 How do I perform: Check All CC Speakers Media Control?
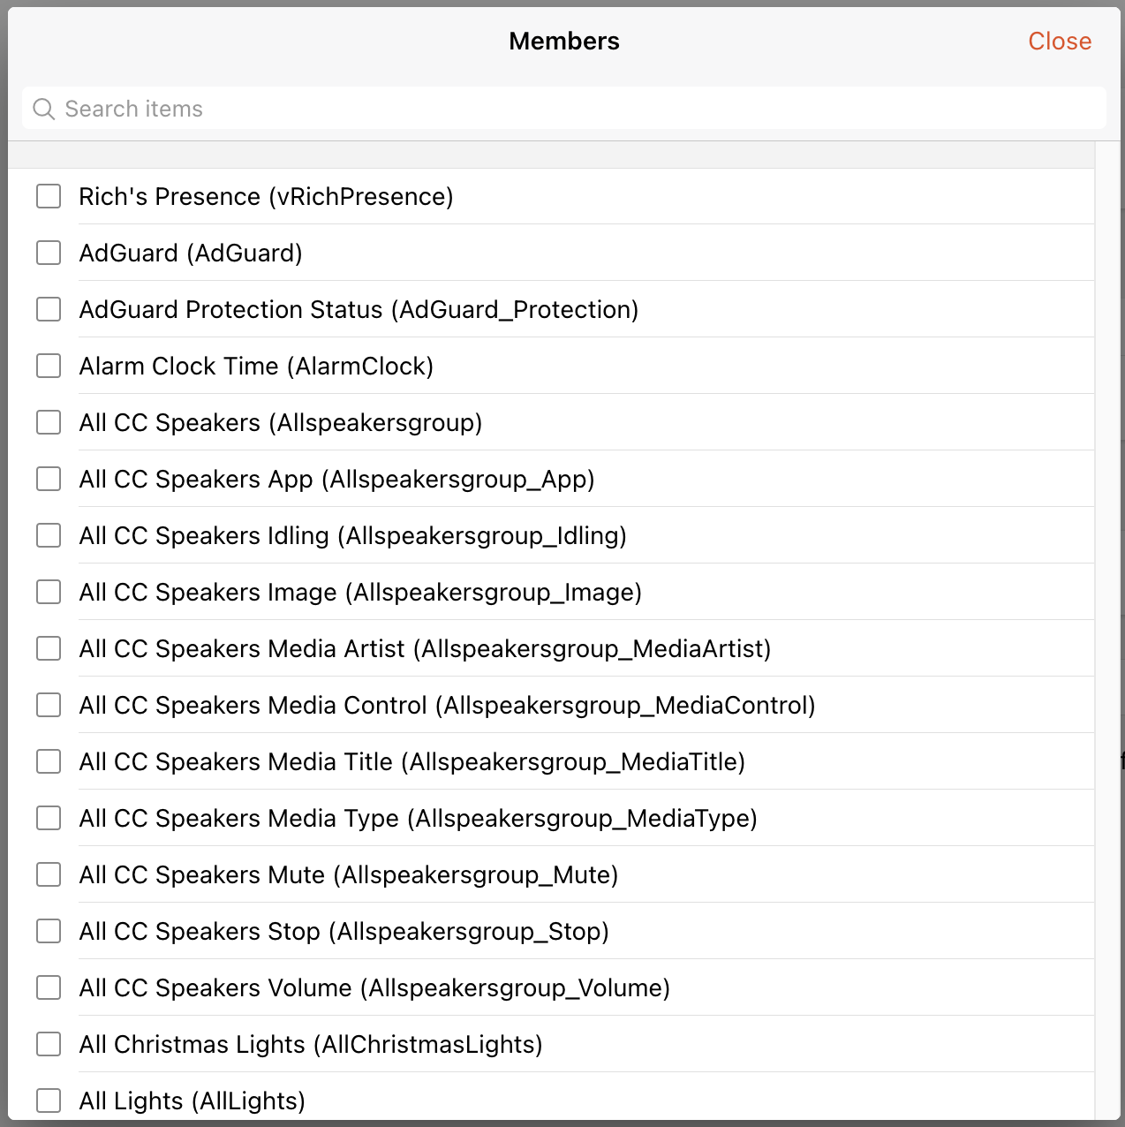[48, 705]
